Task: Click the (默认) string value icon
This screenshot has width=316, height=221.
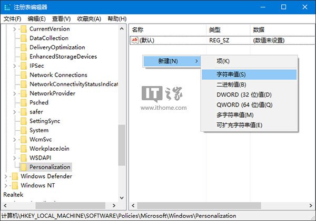Action: 135,40
